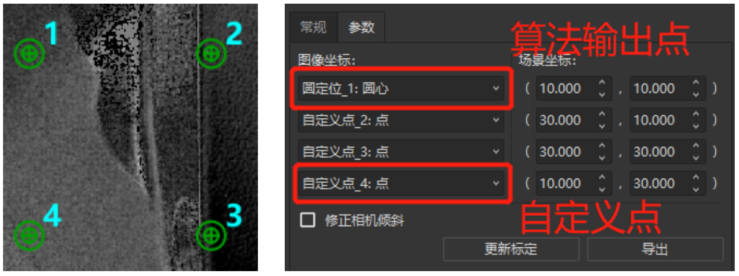Switch to the 参数 tab
This screenshot has width=739, height=276.
pos(362,27)
